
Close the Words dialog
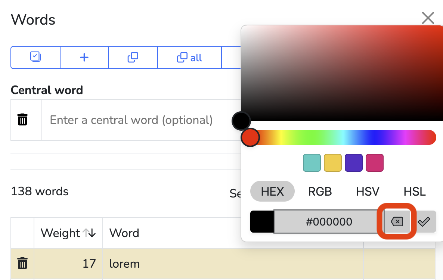(x=428, y=18)
